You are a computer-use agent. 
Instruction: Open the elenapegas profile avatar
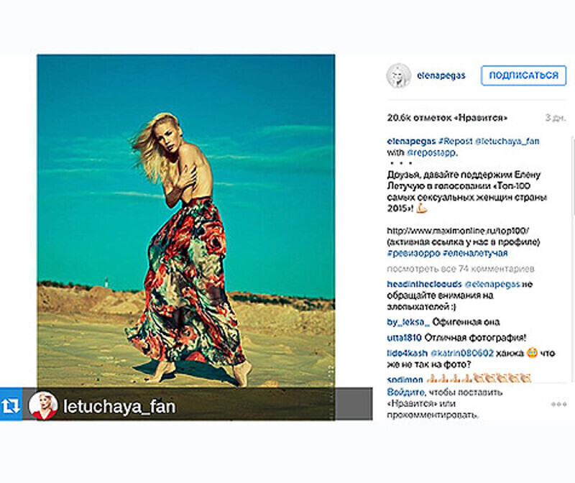click(399, 75)
